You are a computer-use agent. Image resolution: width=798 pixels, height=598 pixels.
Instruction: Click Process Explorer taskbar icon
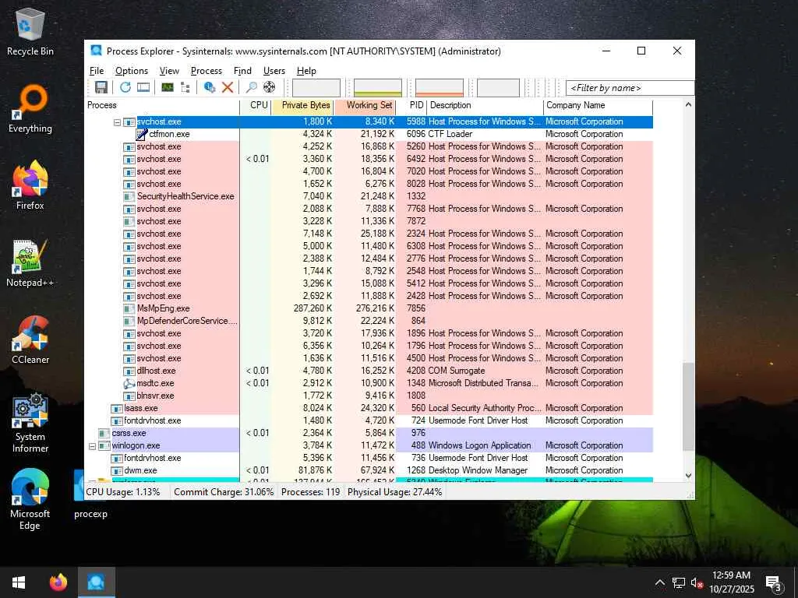pyautogui.click(x=96, y=582)
